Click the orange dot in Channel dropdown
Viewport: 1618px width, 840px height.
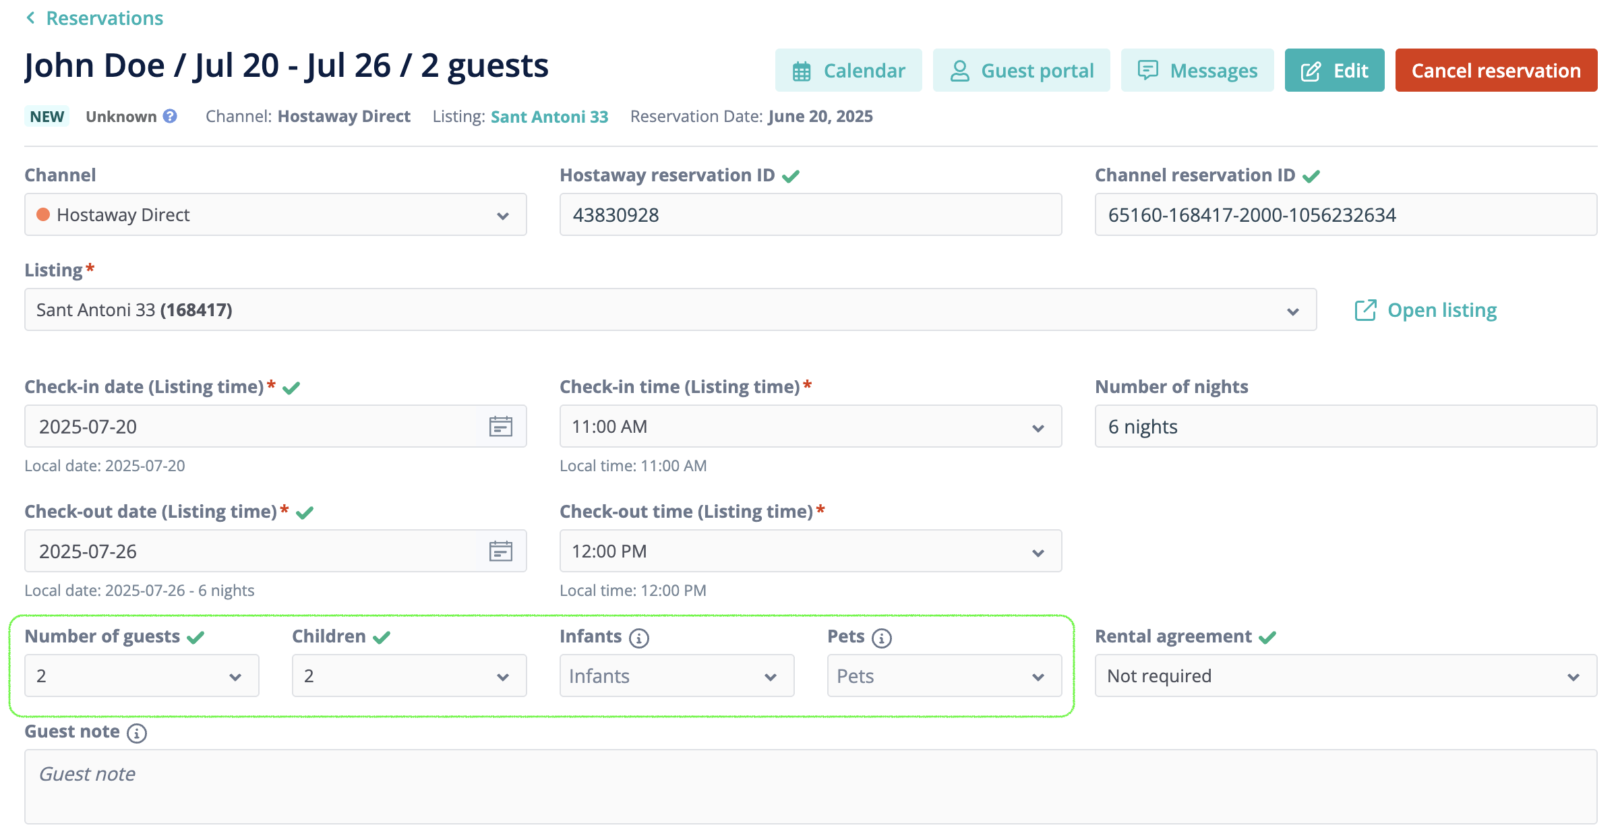(43, 214)
